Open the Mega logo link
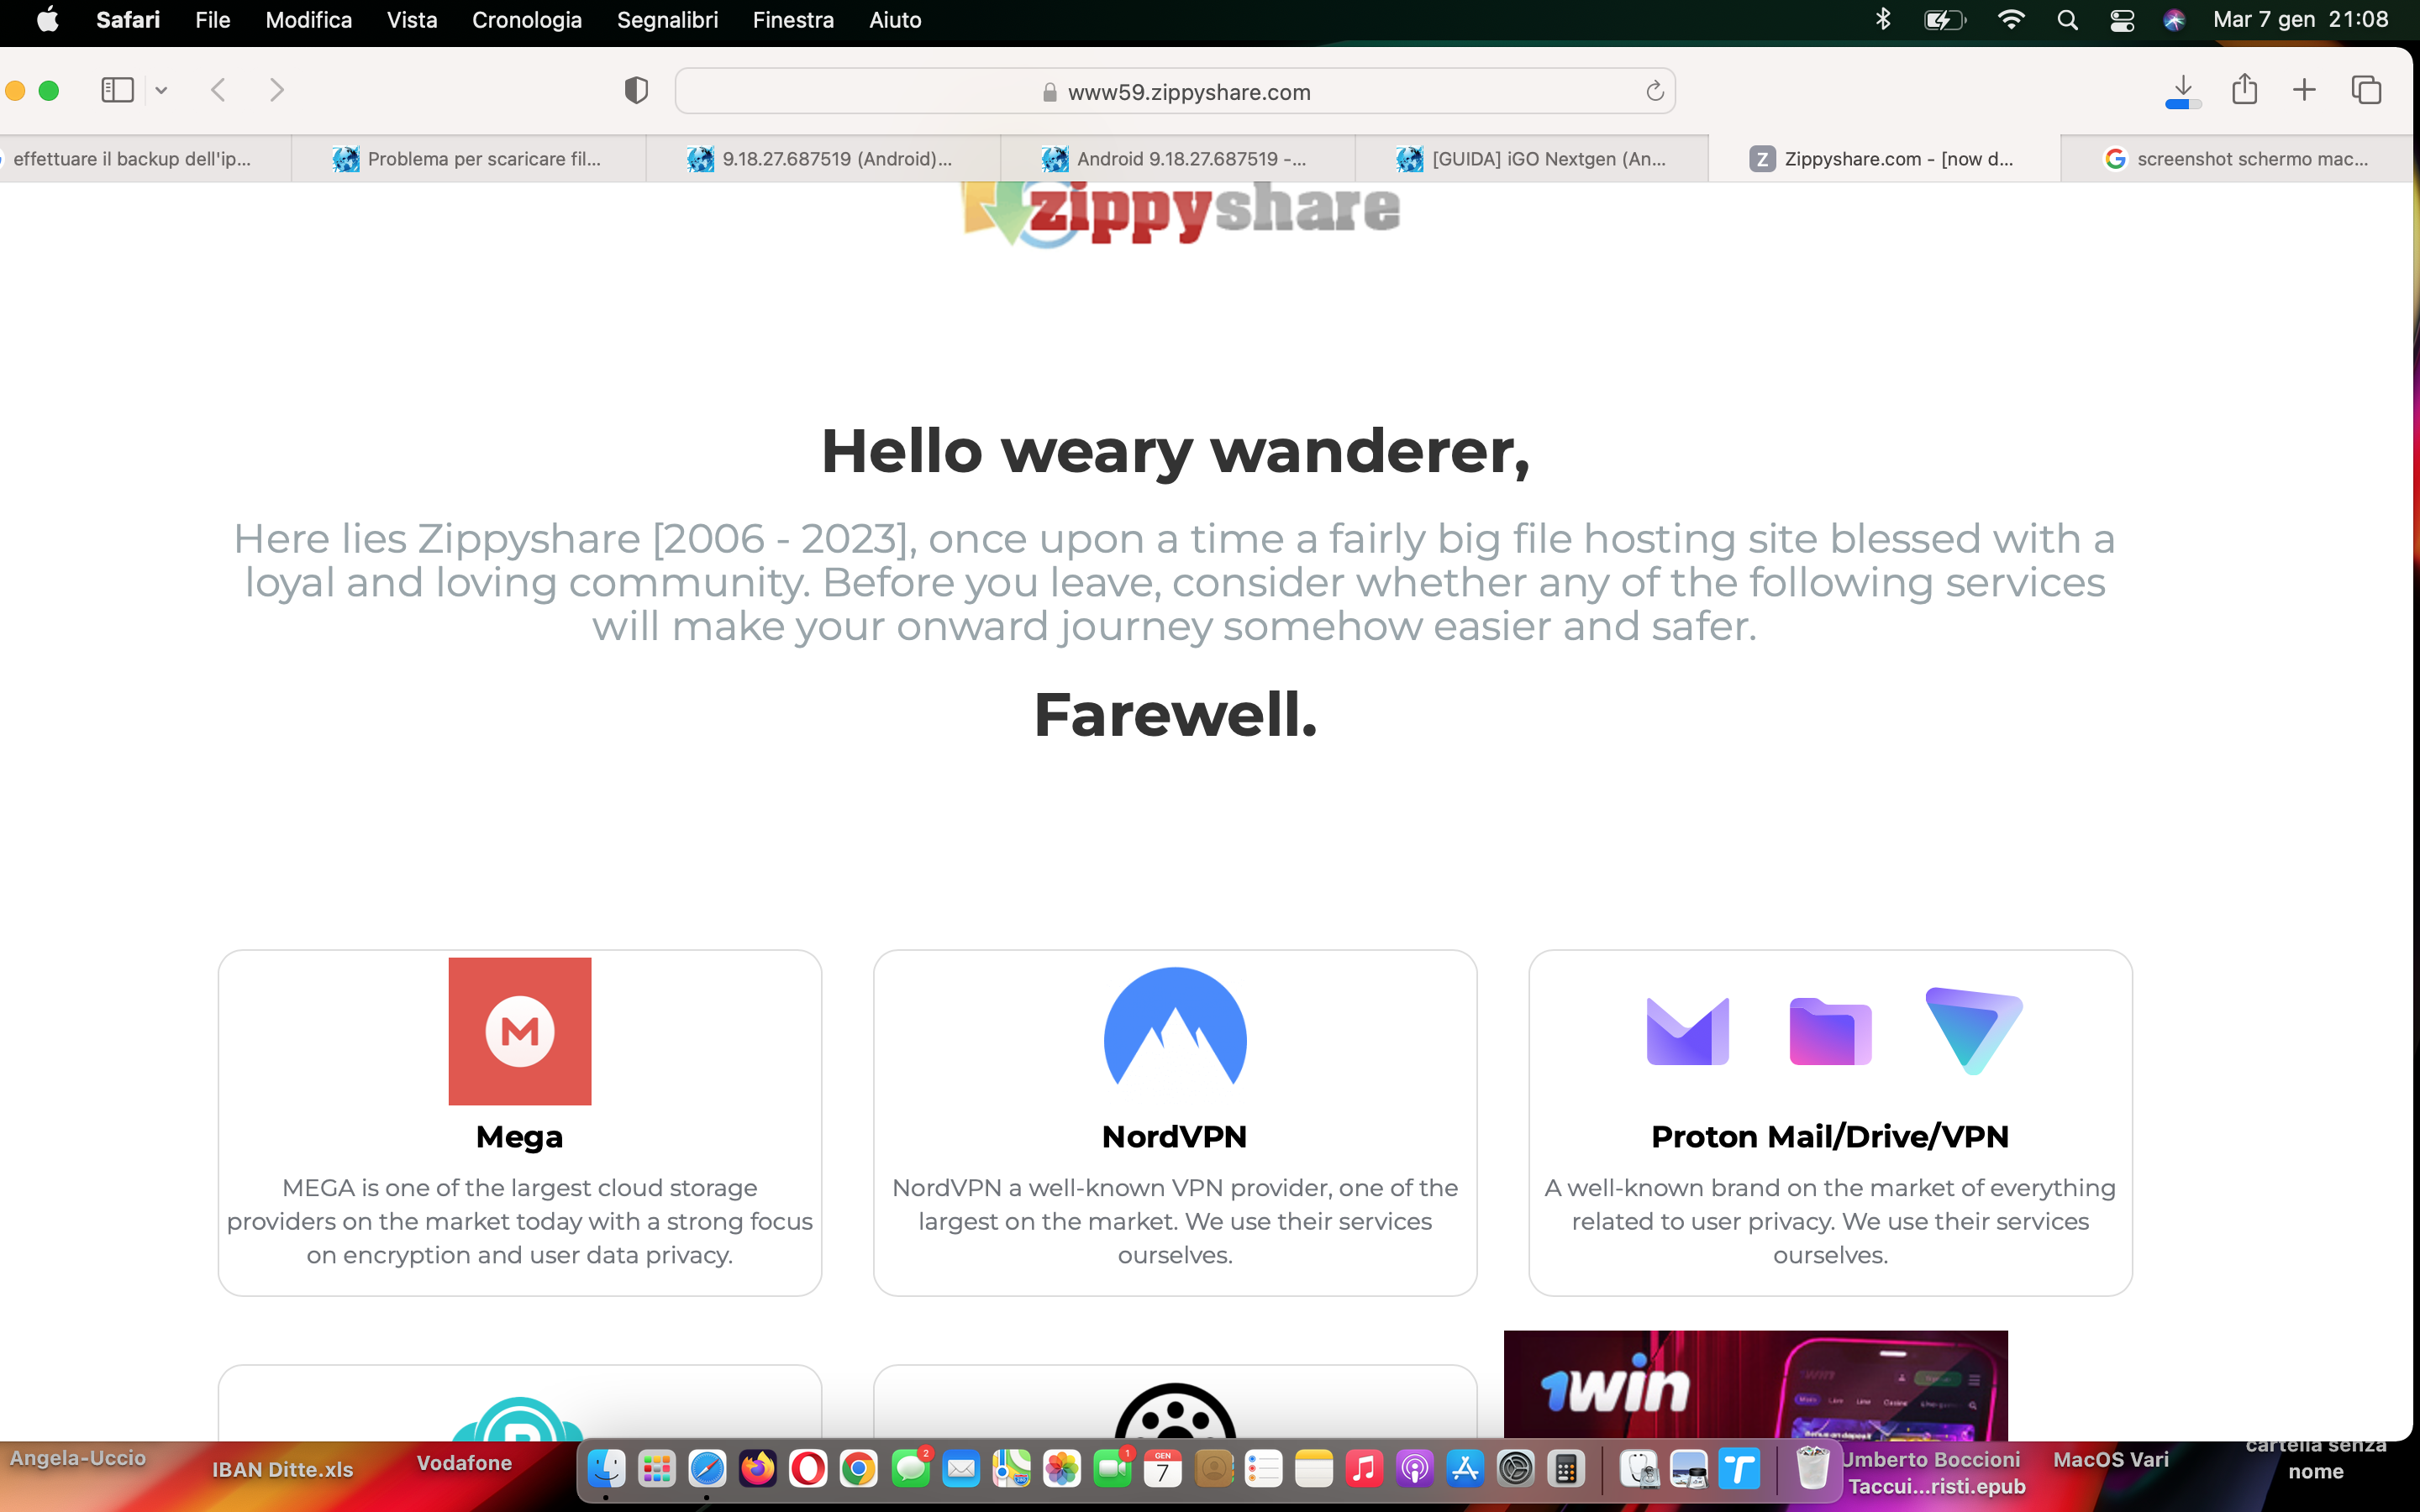The image size is (2420, 1512). 519,1031
